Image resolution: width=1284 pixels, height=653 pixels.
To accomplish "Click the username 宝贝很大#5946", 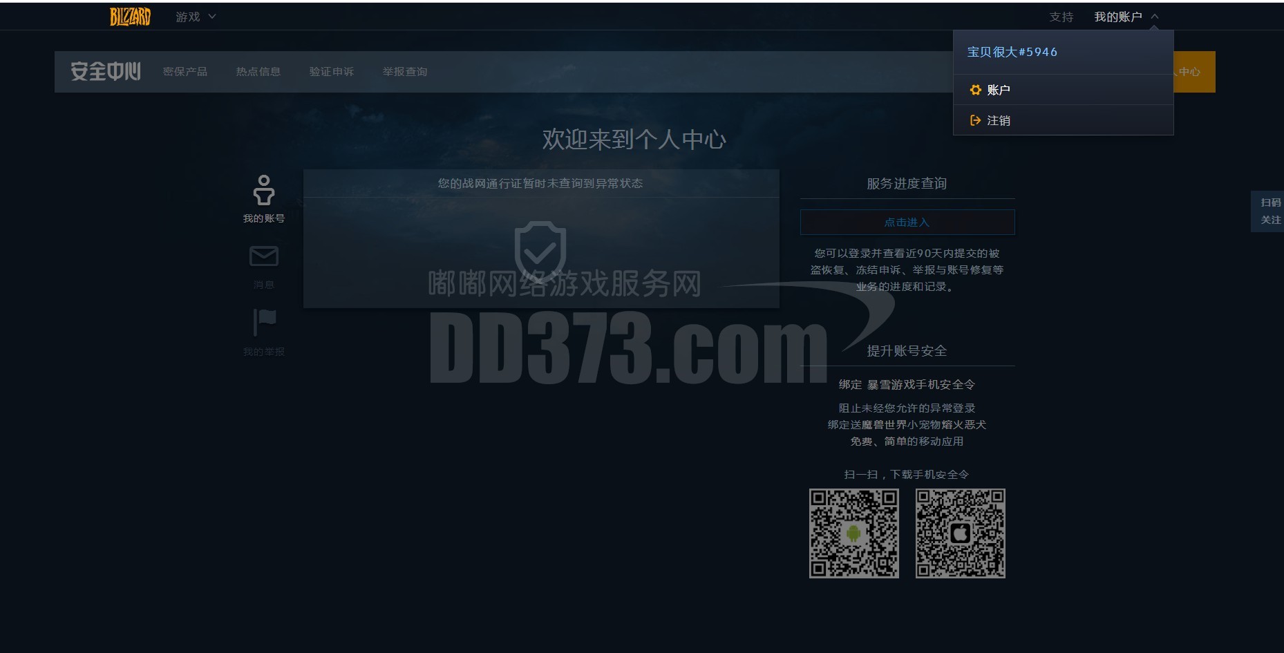I will pos(1012,51).
